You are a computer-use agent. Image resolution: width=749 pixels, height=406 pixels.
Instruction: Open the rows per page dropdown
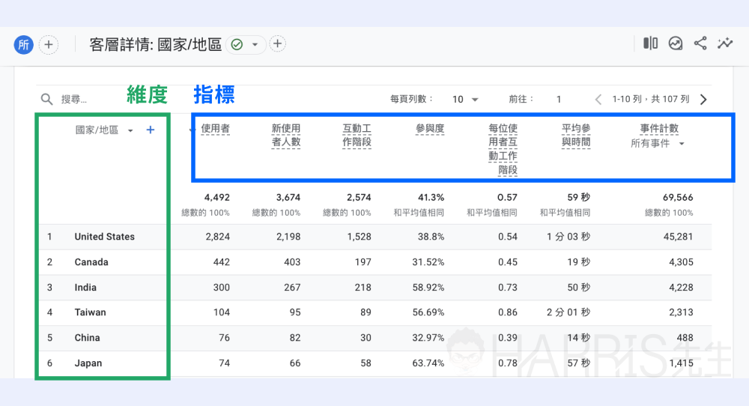tap(465, 99)
